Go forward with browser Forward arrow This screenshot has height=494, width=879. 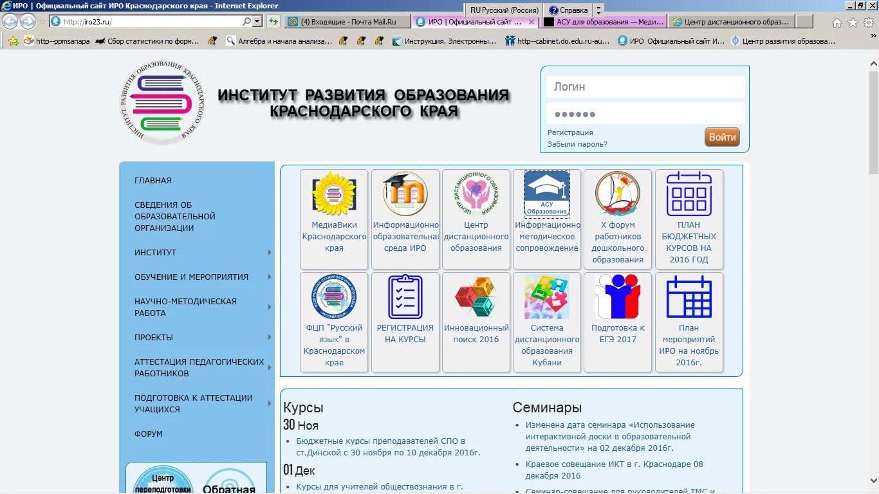point(28,21)
